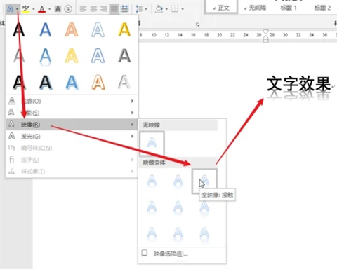This screenshot has width=337, height=269.
Task: Toggle distributed alignment button
Action: (124, 9)
